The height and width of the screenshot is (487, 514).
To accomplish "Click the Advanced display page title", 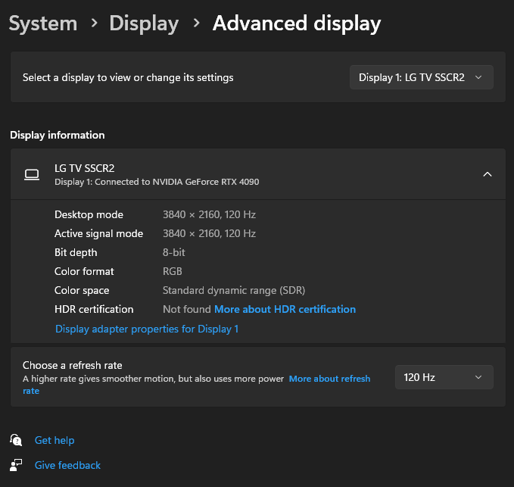I will 296,23.
